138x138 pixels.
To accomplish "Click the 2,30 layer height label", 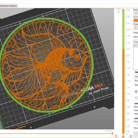I will coord(128,42).
